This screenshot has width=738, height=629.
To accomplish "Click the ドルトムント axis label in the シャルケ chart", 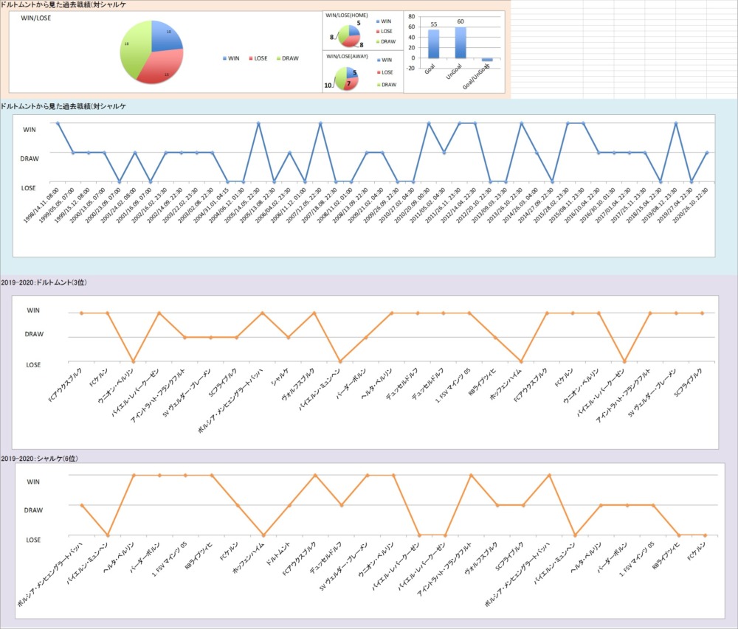I will 277,554.
